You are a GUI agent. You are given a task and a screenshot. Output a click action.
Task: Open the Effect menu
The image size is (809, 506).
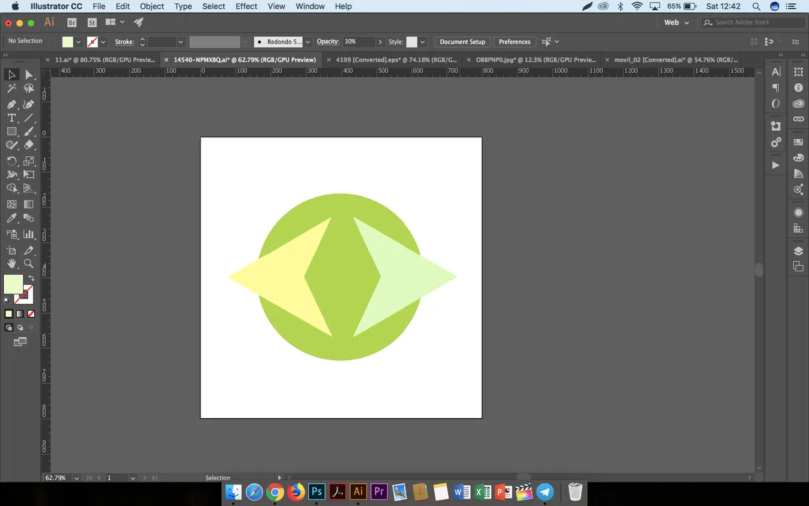pyautogui.click(x=246, y=6)
